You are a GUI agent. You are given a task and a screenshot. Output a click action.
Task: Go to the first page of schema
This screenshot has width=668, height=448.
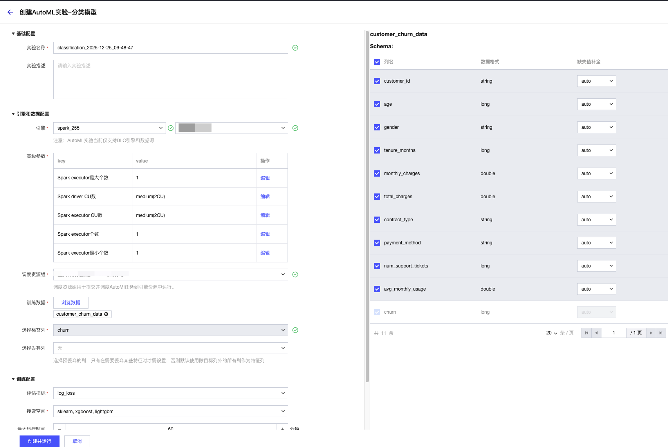tap(586, 333)
